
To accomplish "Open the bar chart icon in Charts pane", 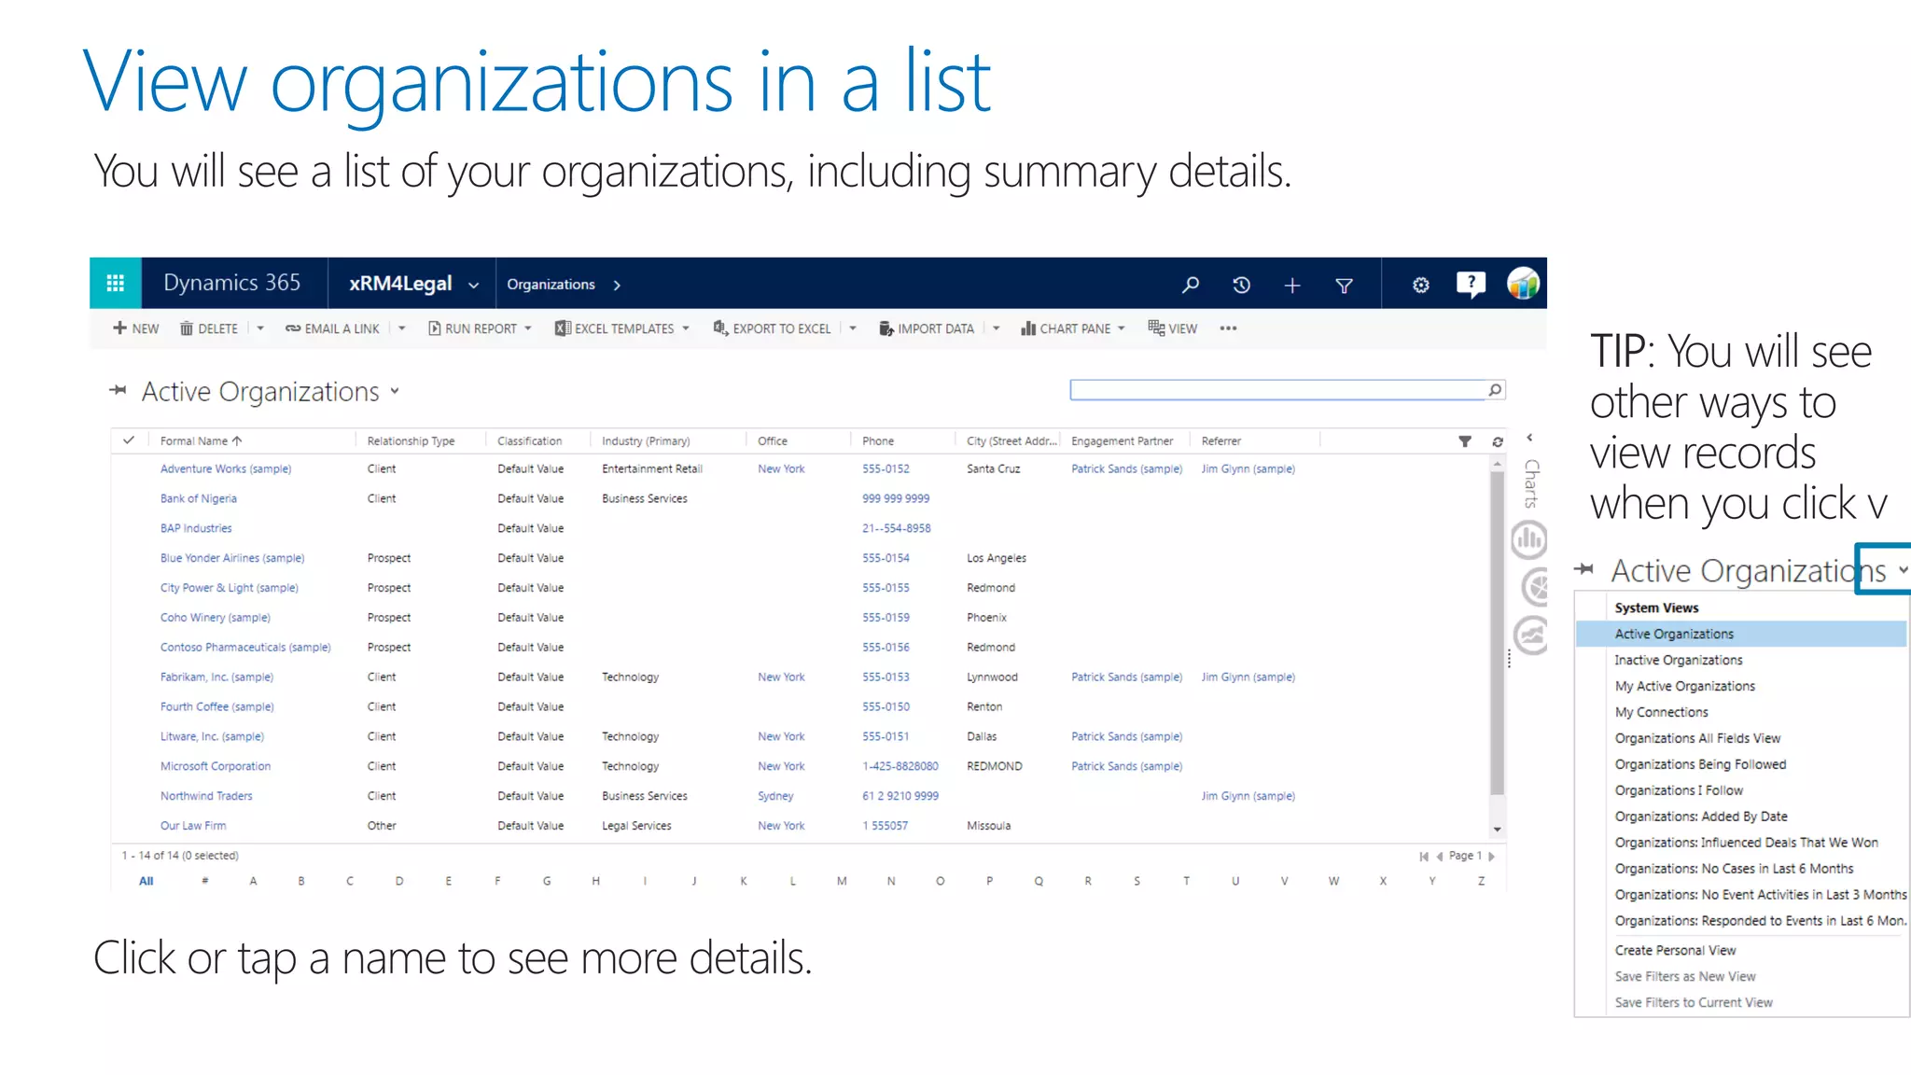I will pyautogui.click(x=1529, y=539).
